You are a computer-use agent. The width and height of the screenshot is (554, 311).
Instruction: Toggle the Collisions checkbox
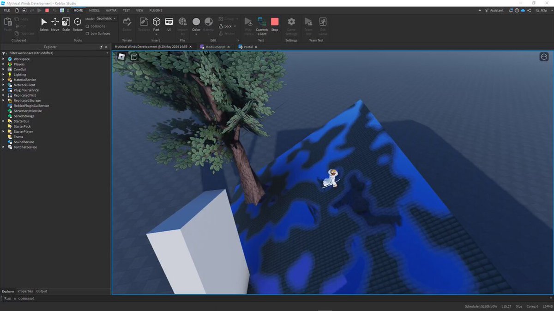coord(88,26)
